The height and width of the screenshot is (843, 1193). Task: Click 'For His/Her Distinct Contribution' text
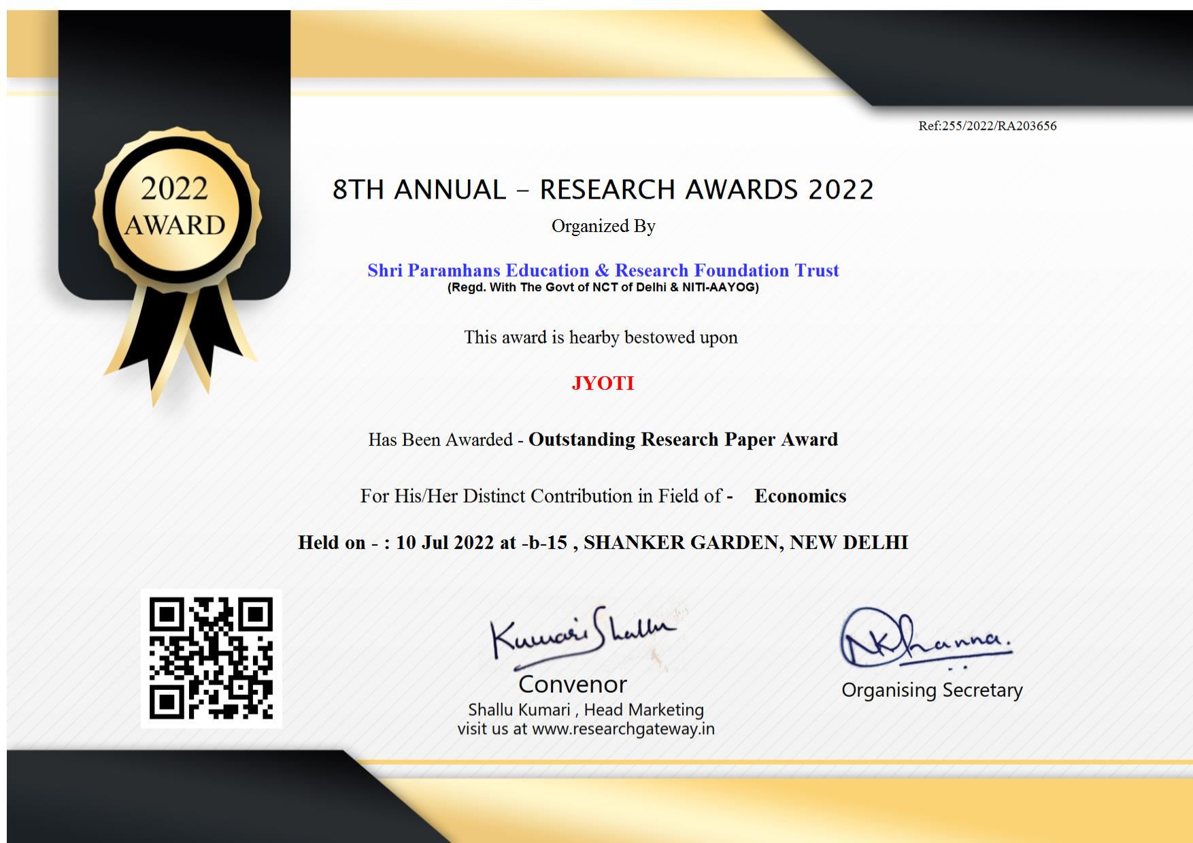click(541, 496)
